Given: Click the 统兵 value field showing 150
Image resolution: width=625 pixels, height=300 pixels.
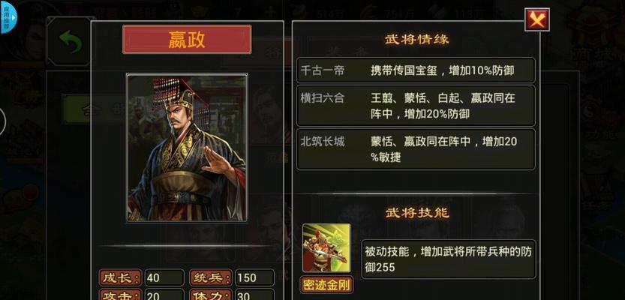Looking at the screenshot, I should tap(254, 277).
